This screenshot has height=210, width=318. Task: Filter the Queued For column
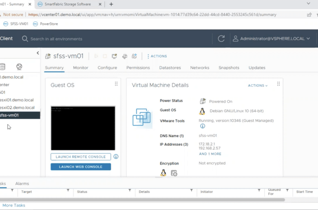click(x=287, y=190)
